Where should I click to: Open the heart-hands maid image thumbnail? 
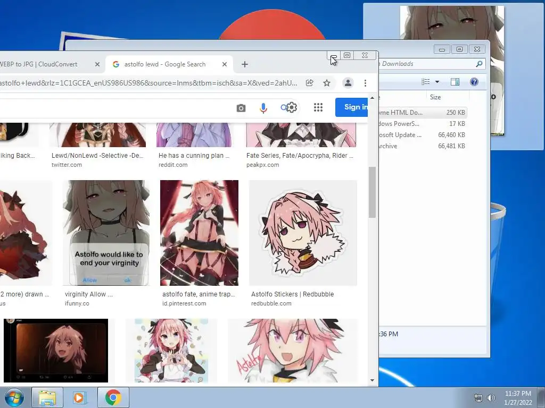coord(171,351)
